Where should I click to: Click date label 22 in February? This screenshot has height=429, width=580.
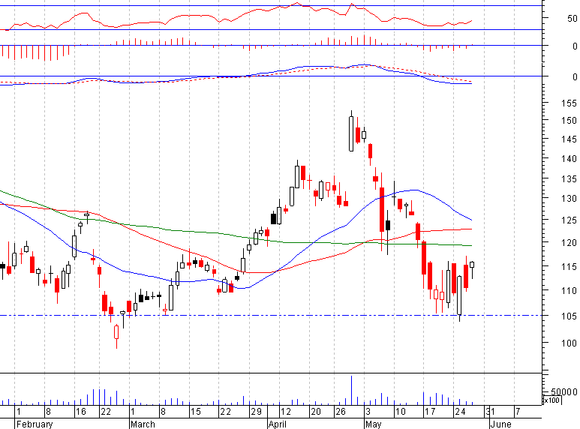tap(106, 412)
